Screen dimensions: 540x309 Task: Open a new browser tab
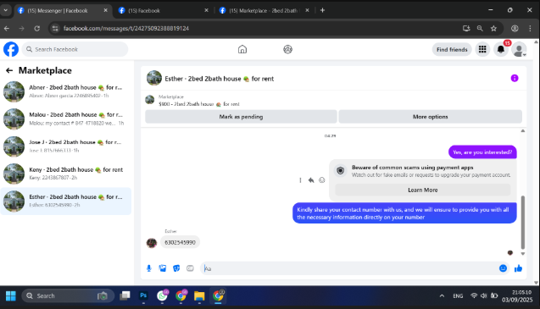point(322,10)
